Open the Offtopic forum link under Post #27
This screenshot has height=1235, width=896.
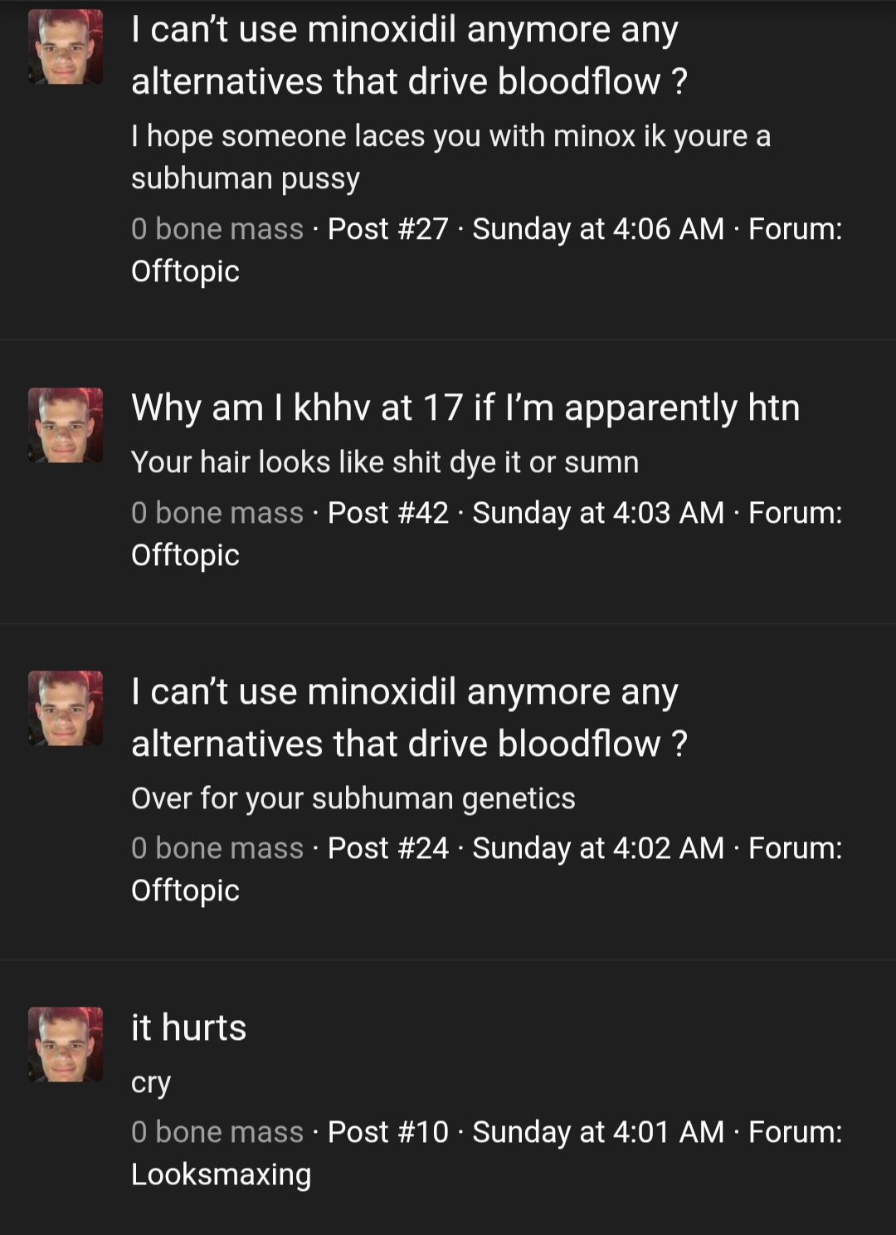(185, 271)
